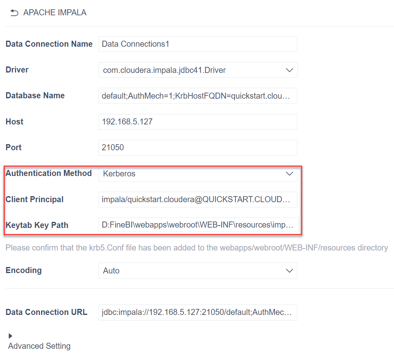394x354 pixels.
Task: Open the Authentication Method dropdown chevron
Action: pyautogui.click(x=289, y=174)
